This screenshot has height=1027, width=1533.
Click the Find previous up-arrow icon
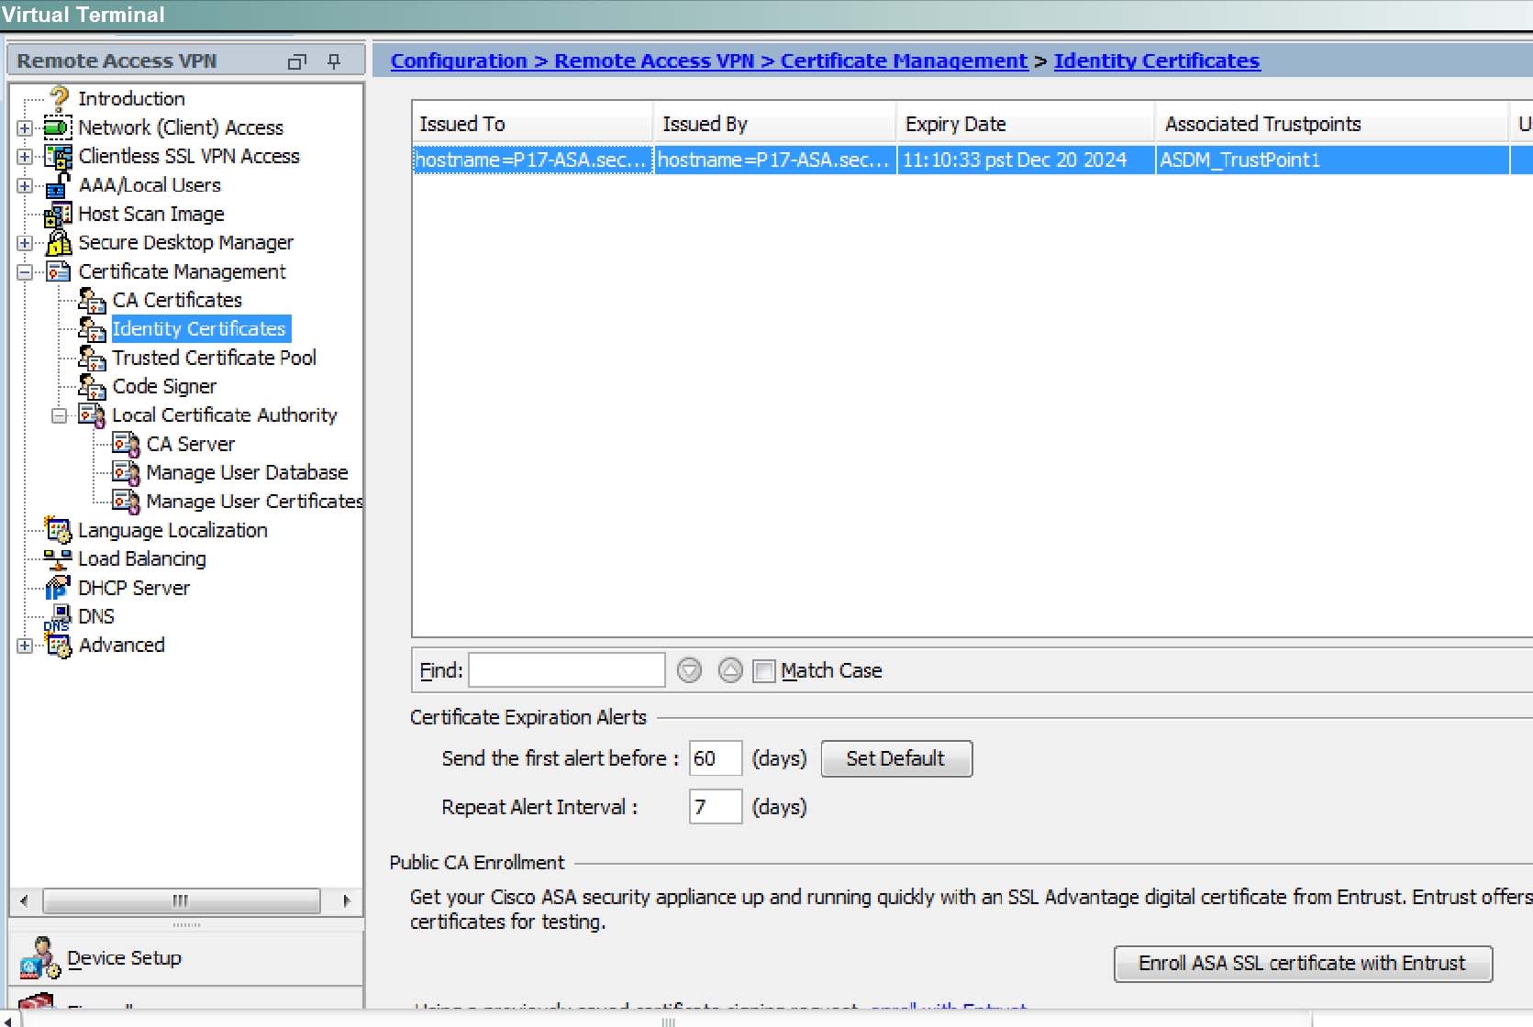coord(729,671)
